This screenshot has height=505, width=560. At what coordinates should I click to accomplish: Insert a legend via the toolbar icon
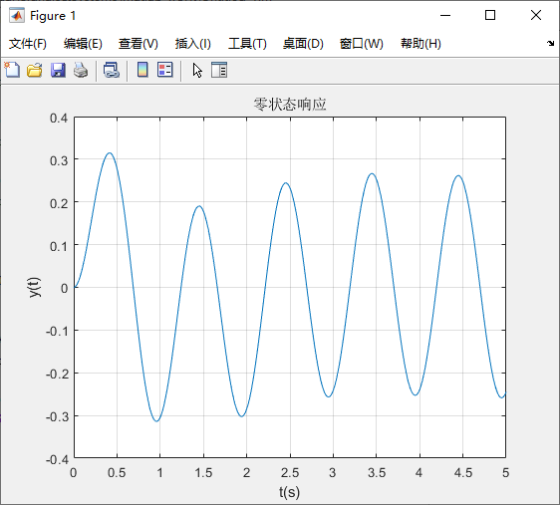165,70
